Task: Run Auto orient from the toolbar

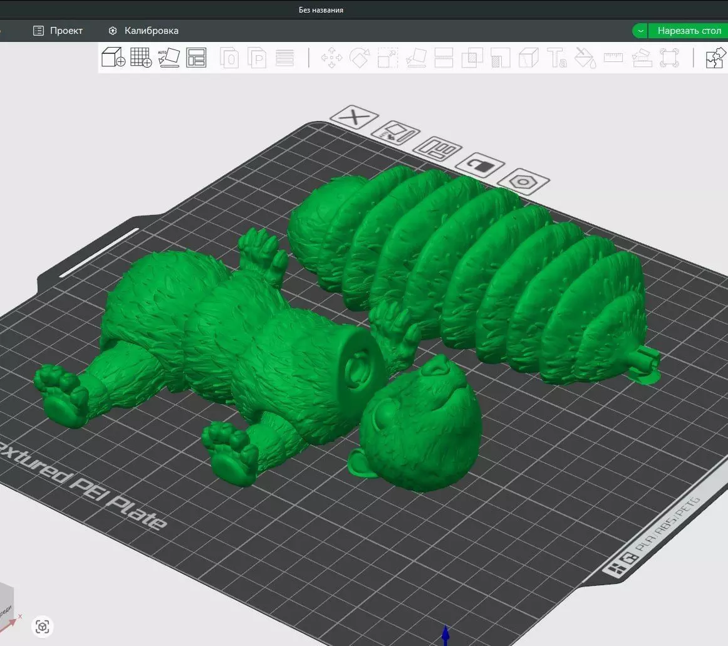Action: coord(169,58)
